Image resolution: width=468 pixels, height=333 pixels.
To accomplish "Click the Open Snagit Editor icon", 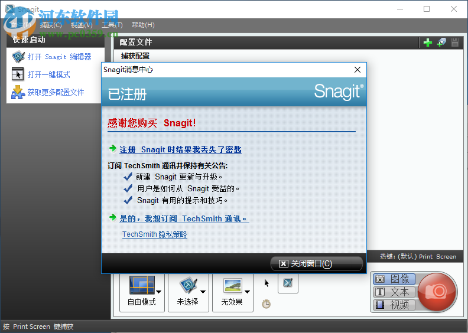I will [x=18, y=57].
